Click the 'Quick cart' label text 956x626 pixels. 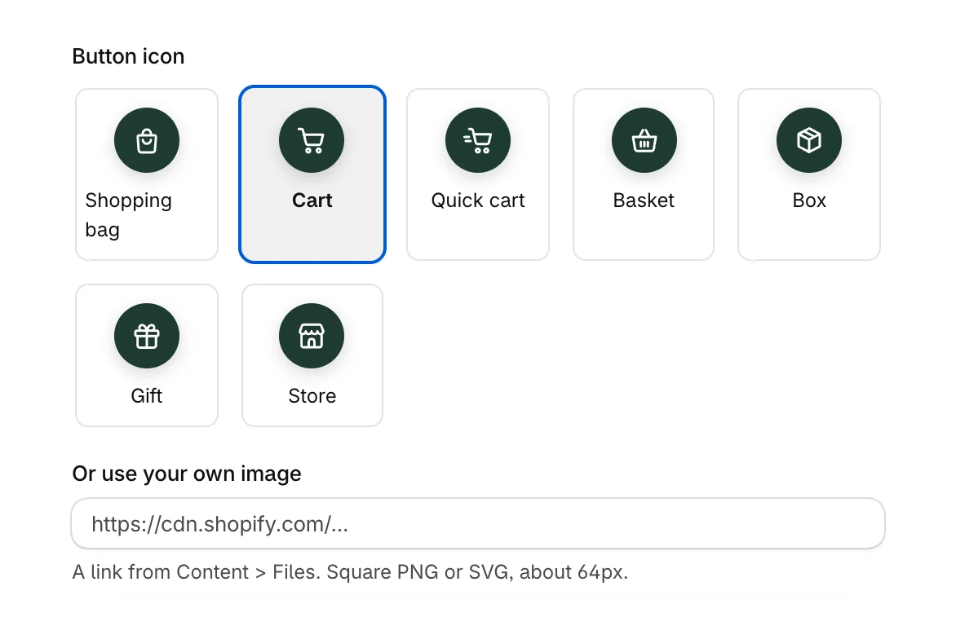[478, 201]
